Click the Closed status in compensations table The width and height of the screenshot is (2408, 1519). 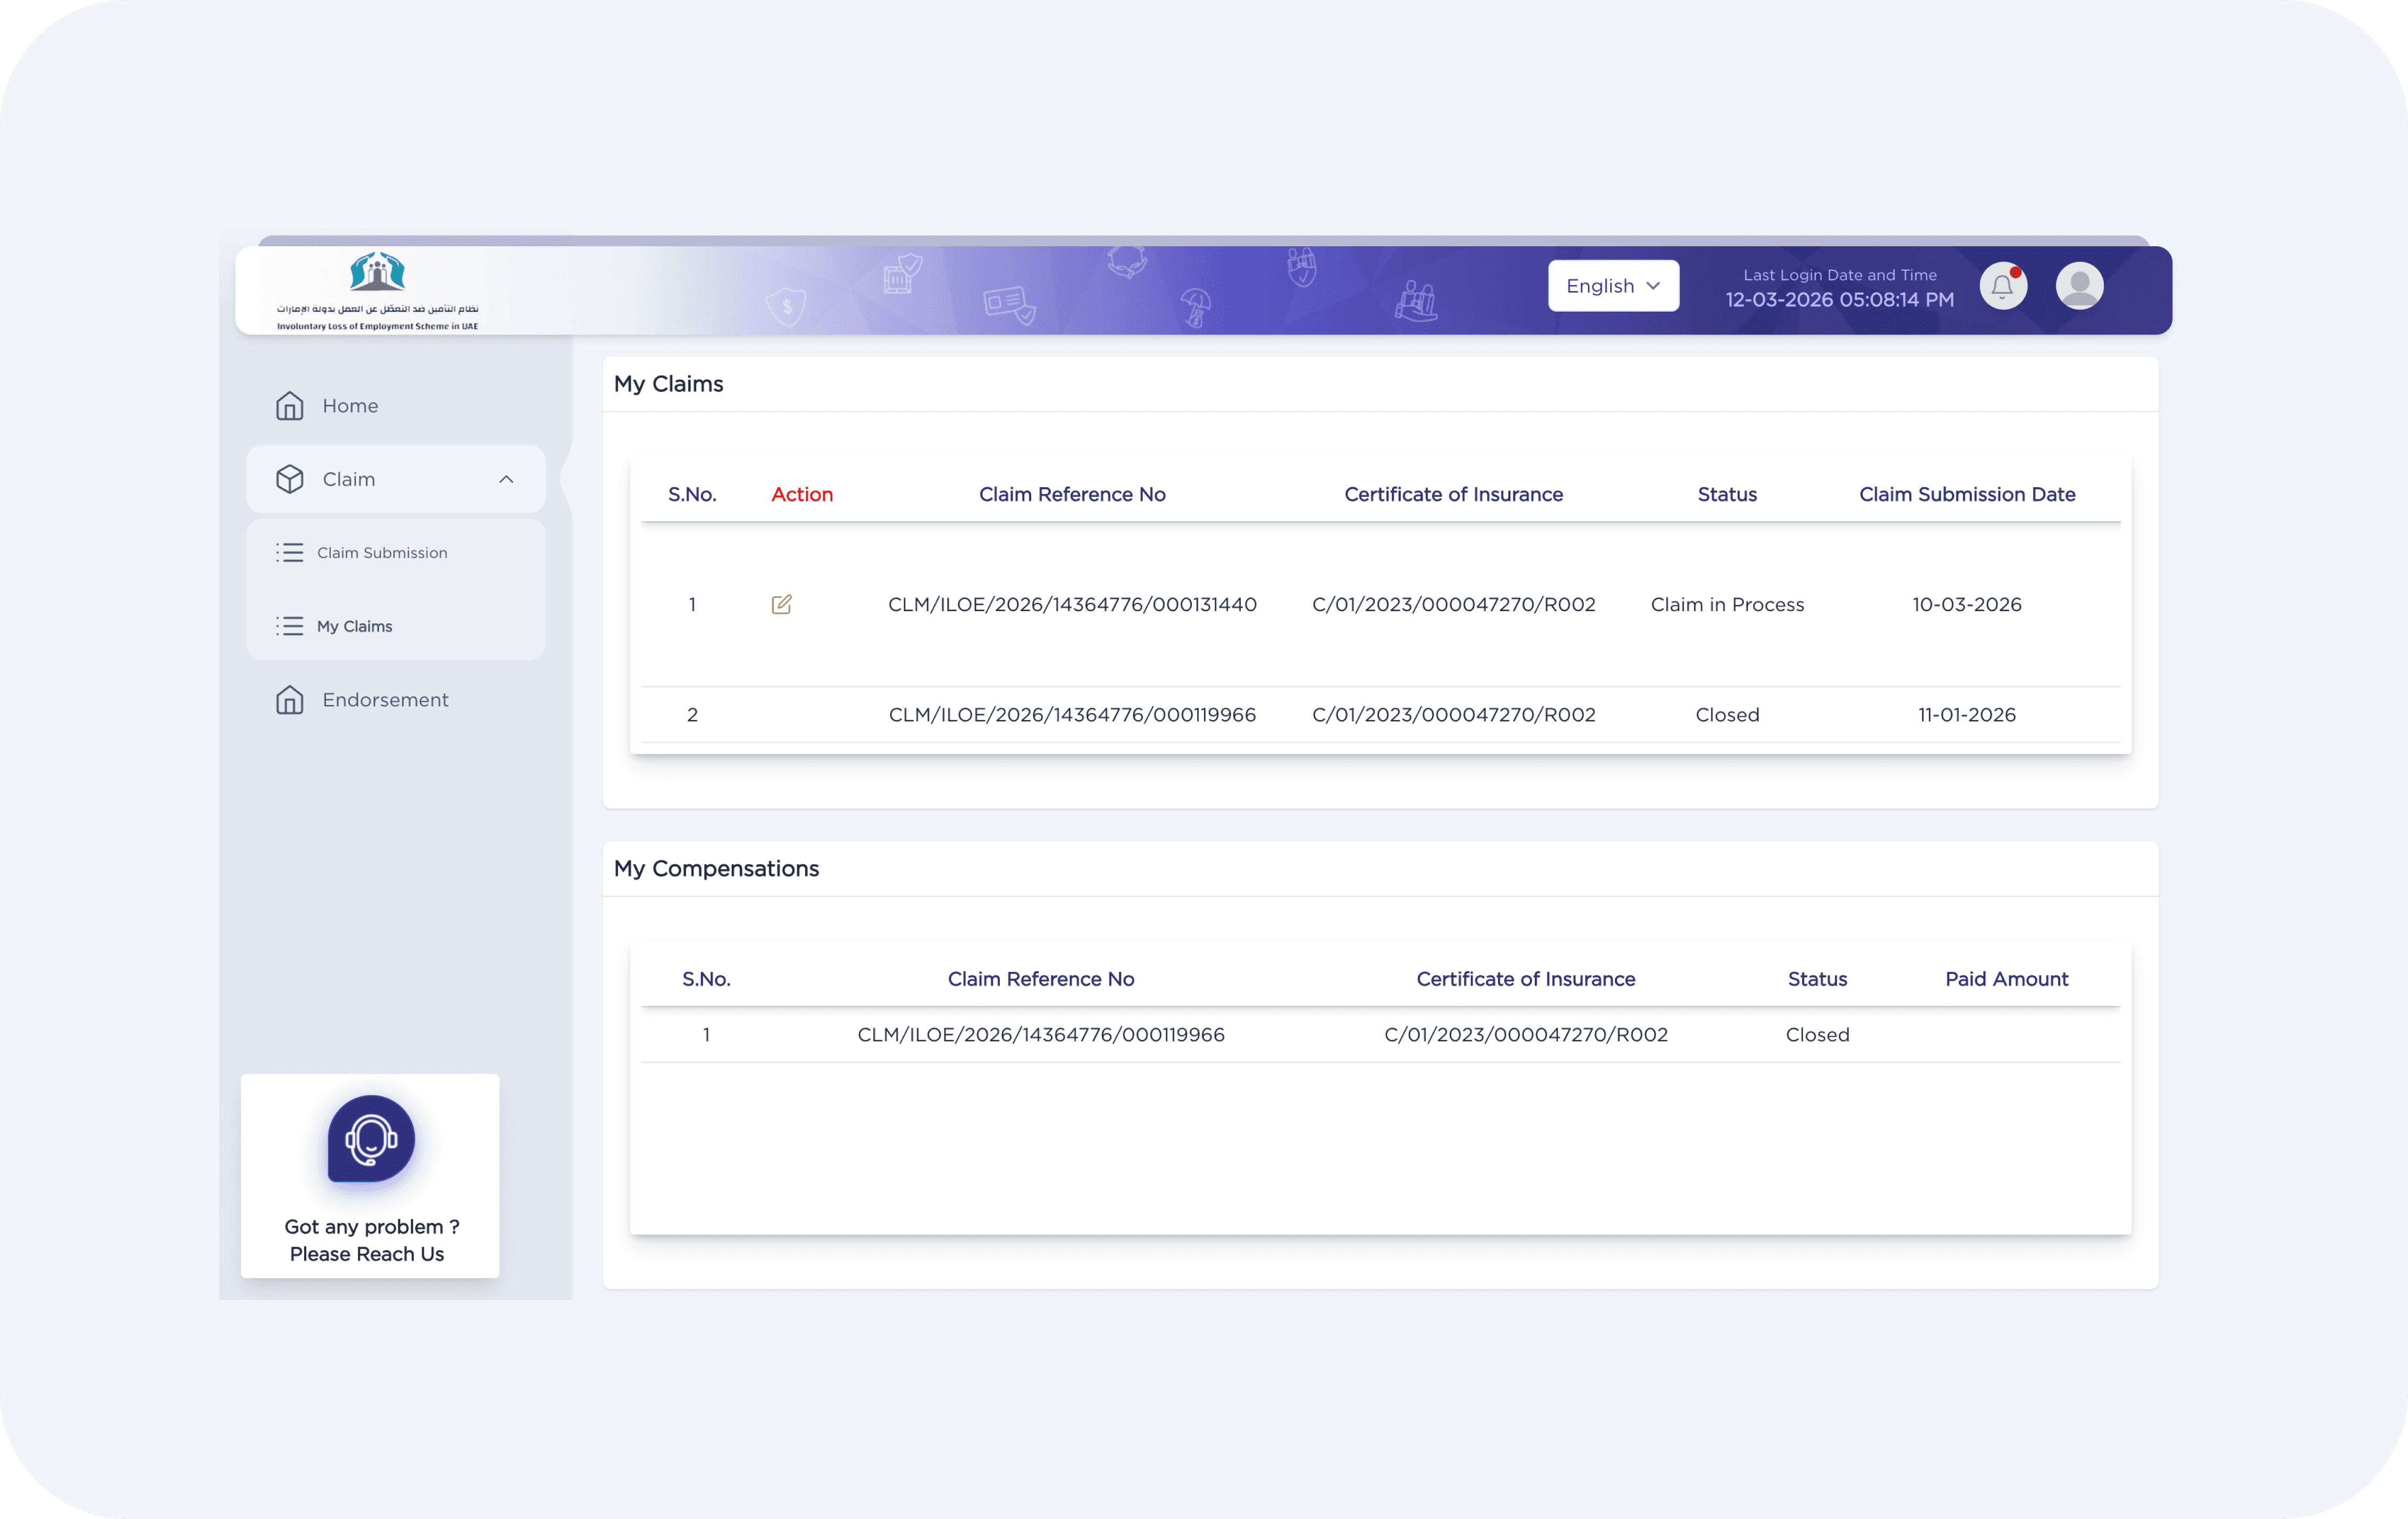[1817, 1035]
